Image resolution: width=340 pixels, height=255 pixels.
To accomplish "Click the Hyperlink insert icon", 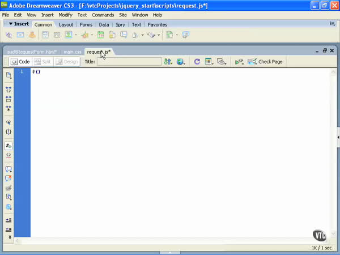I will point(8,35).
